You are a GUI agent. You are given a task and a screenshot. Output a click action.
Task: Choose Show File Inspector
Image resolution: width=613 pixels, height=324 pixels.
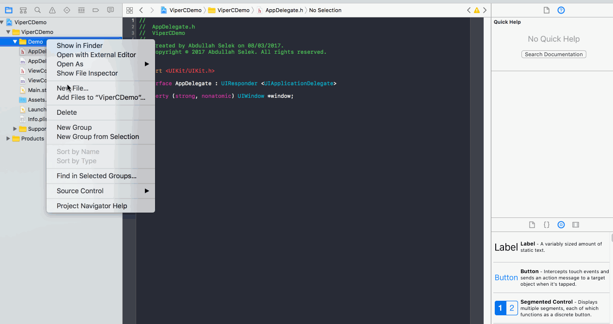[x=100, y=73]
